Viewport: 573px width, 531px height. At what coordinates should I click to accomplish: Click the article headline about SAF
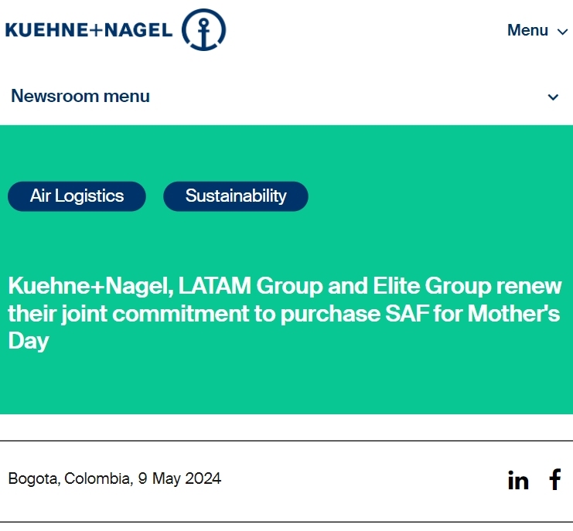tap(285, 313)
